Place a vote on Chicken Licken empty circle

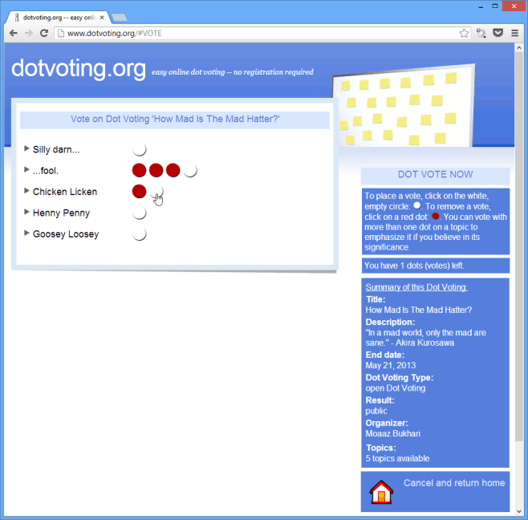[156, 192]
